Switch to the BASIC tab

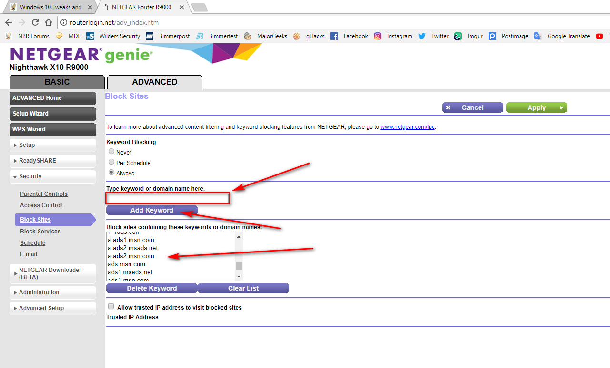(x=57, y=82)
